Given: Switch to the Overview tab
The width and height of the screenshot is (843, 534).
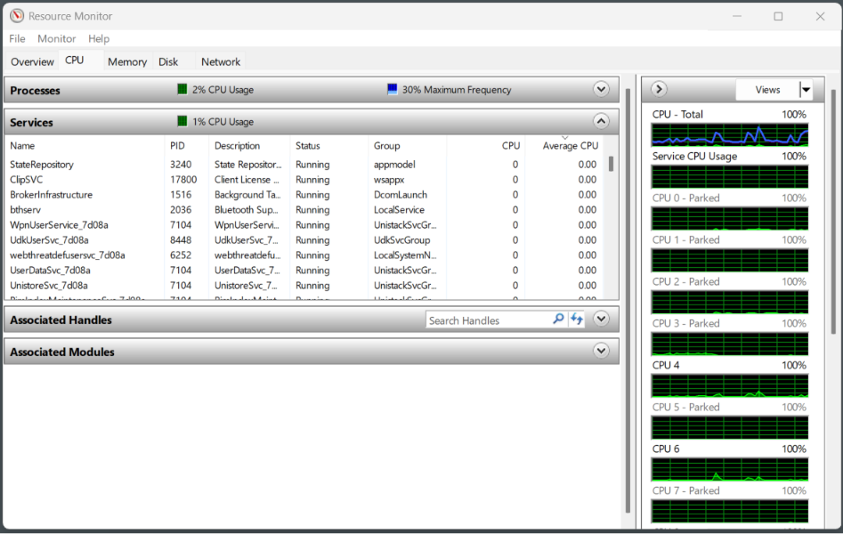Looking at the screenshot, I should tap(32, 61).
